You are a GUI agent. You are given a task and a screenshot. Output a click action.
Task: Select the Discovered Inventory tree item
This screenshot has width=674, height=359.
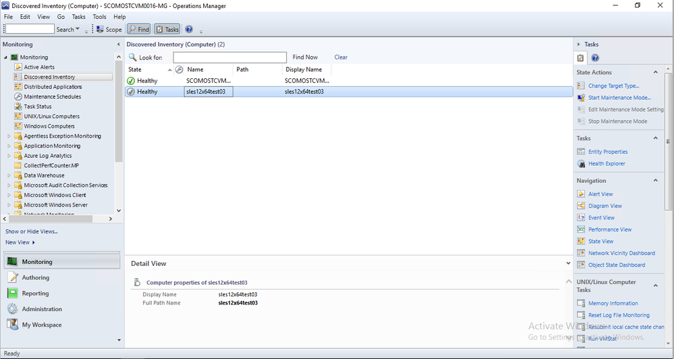click(63, 77)
